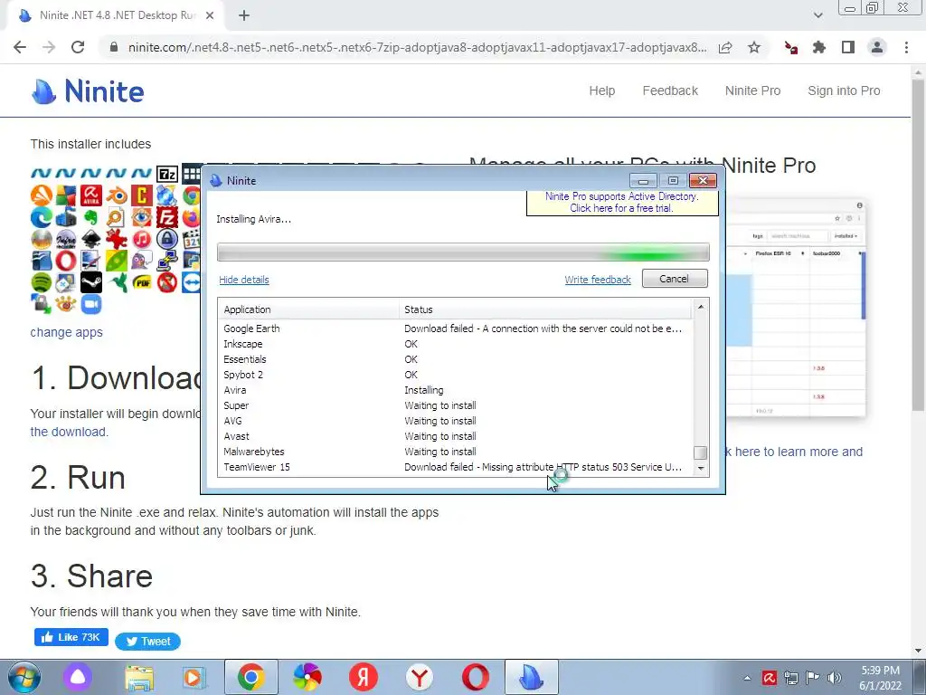This screenshot has width=926, height=695.
Task: Open the Chrome profile avatar
Action: coord(877,47)
